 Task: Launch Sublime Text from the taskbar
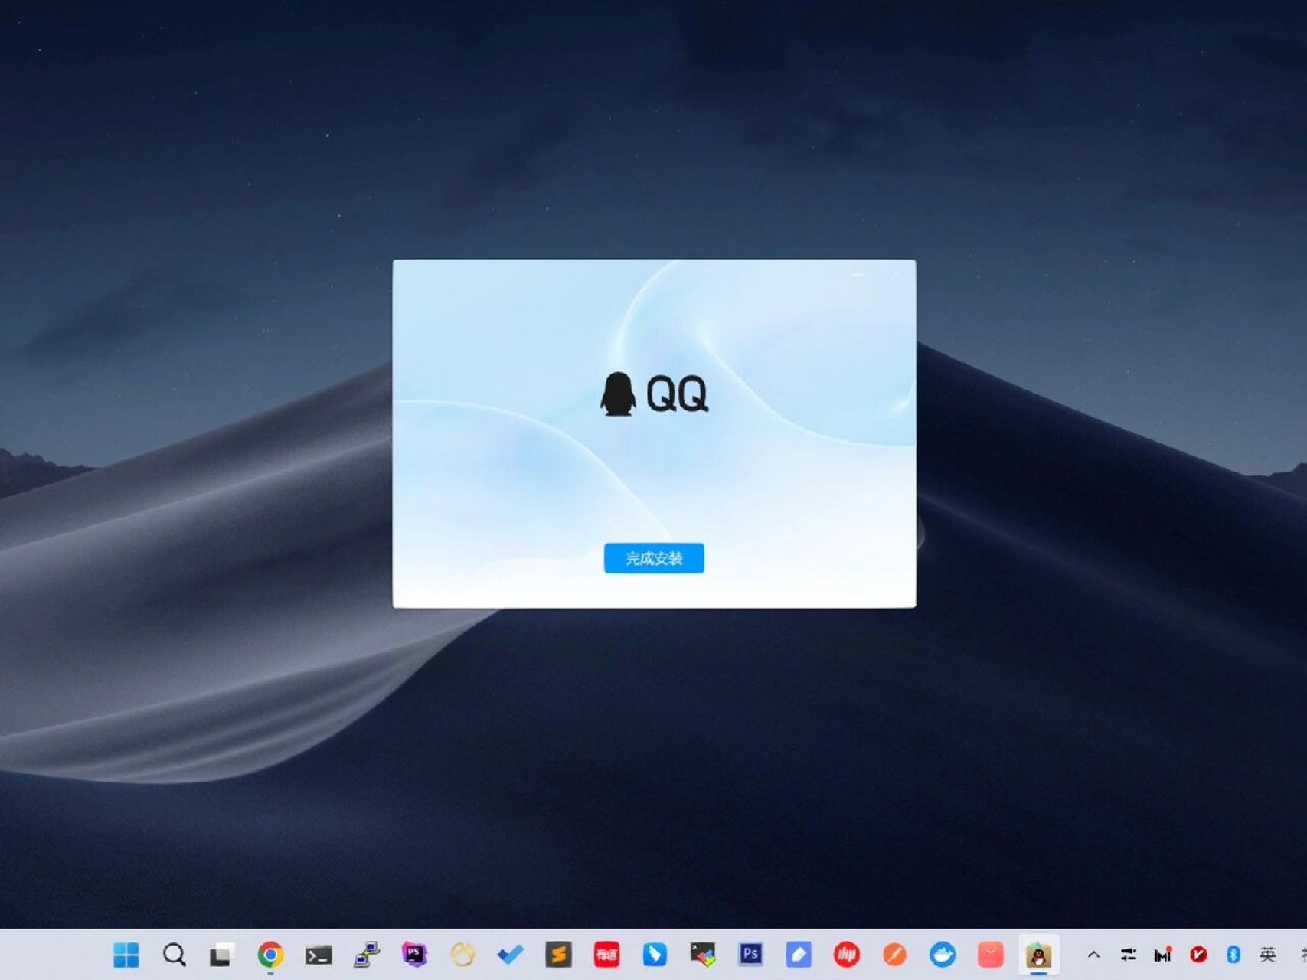(x=559, y=955)
